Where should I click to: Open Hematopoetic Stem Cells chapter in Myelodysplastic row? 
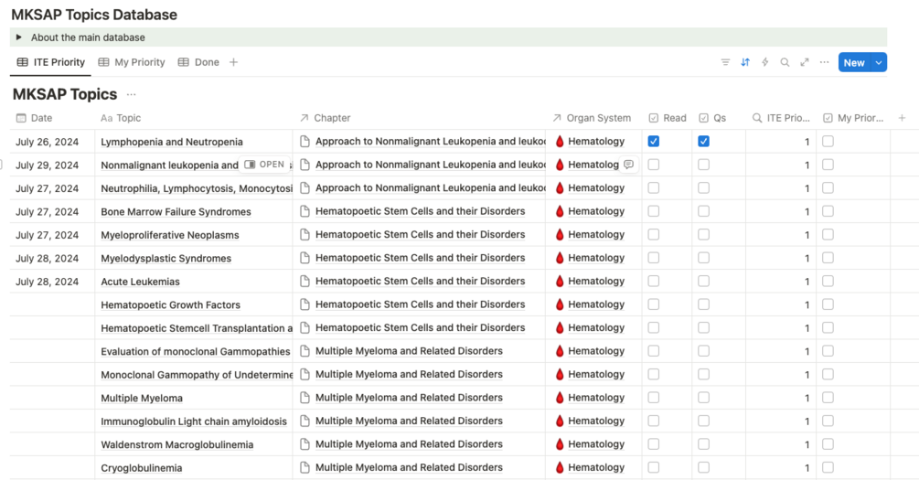tap(421, 258)
